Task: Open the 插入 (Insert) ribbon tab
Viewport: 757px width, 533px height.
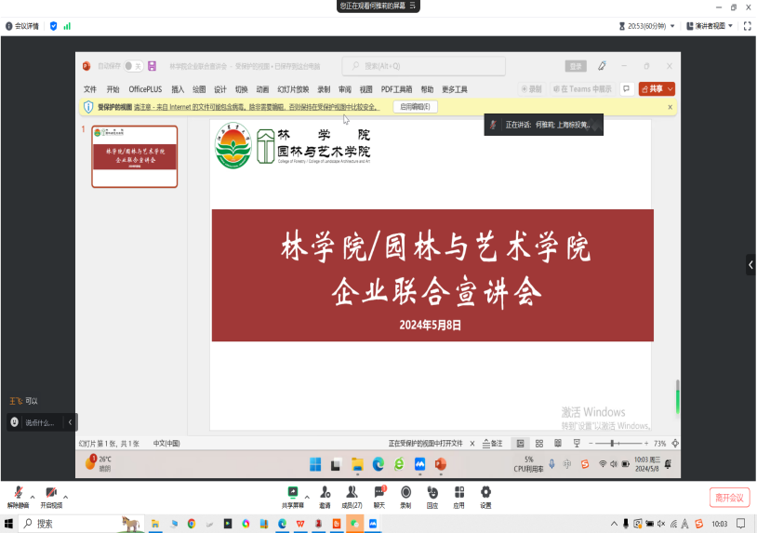Action: (178, 89)
